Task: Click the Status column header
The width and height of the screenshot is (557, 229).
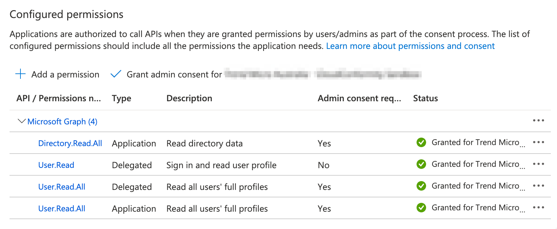Action: coord(425,98)
